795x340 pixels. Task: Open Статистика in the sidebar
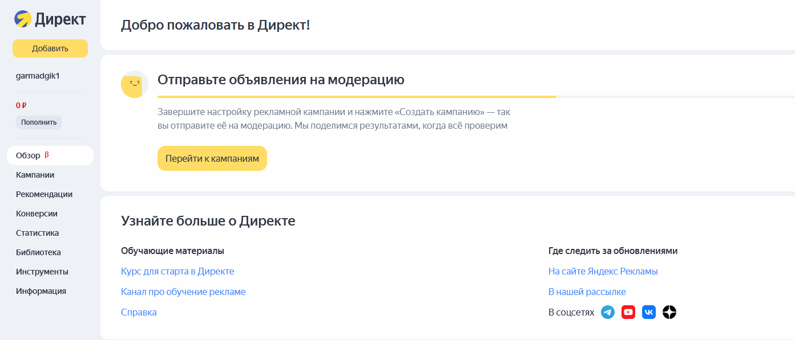click(x=38, y=233)
